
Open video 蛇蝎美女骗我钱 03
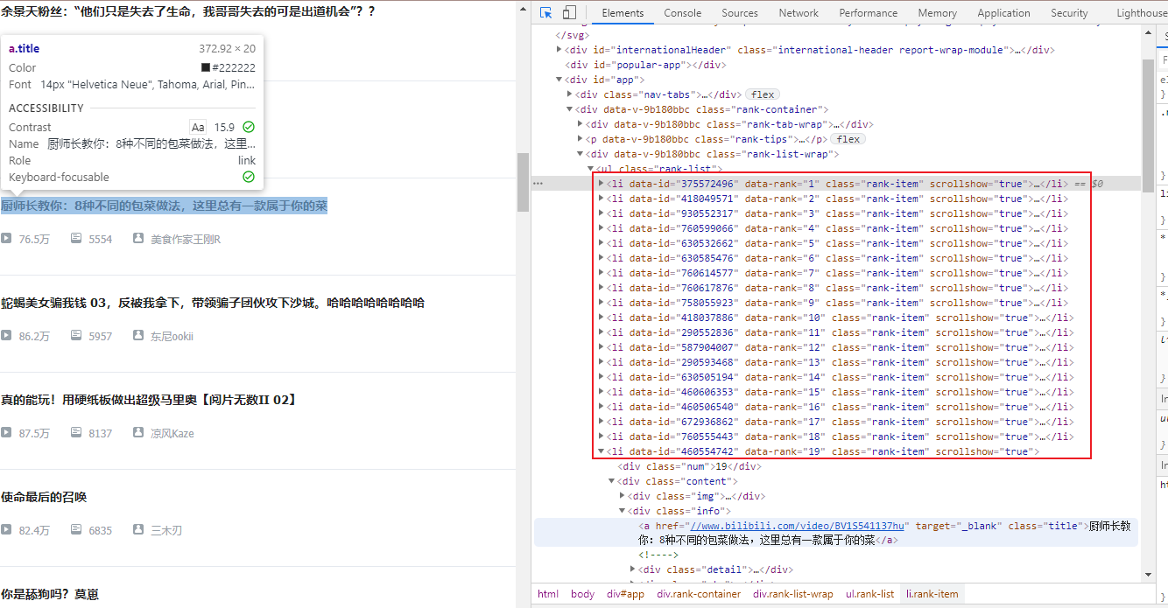[x=213, y=303]
